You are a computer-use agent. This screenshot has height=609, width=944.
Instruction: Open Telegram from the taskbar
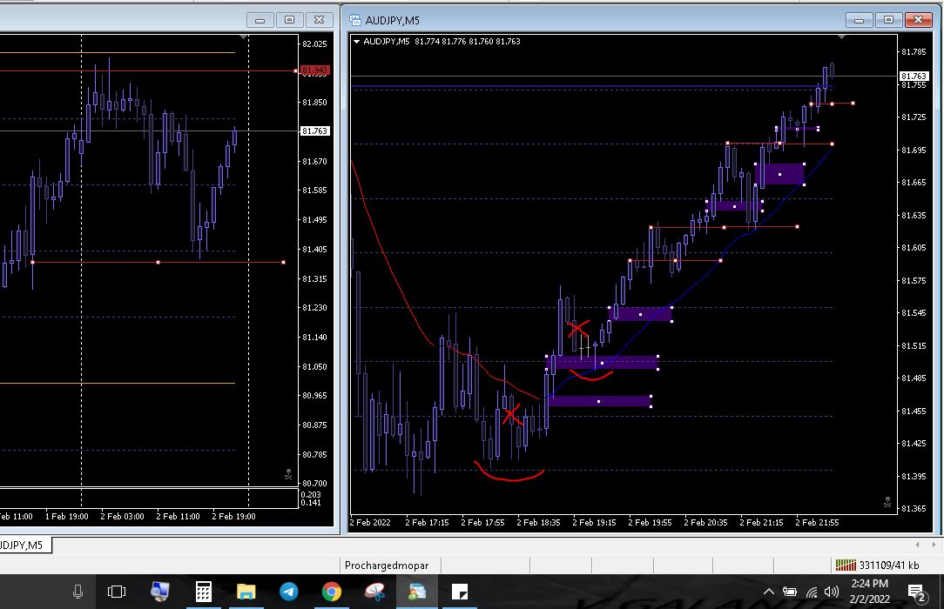[288, 592]
